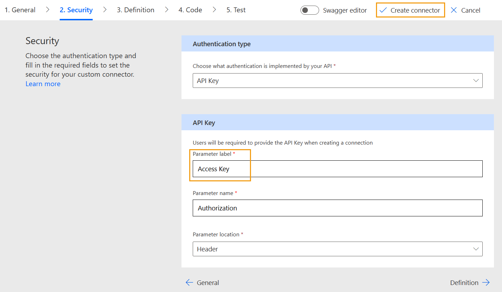Click the chevron between Code and Test
The image size is (502, 292).
[x=214, y=10]
